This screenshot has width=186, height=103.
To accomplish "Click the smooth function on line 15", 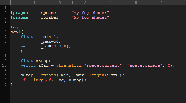I will 48,75.
